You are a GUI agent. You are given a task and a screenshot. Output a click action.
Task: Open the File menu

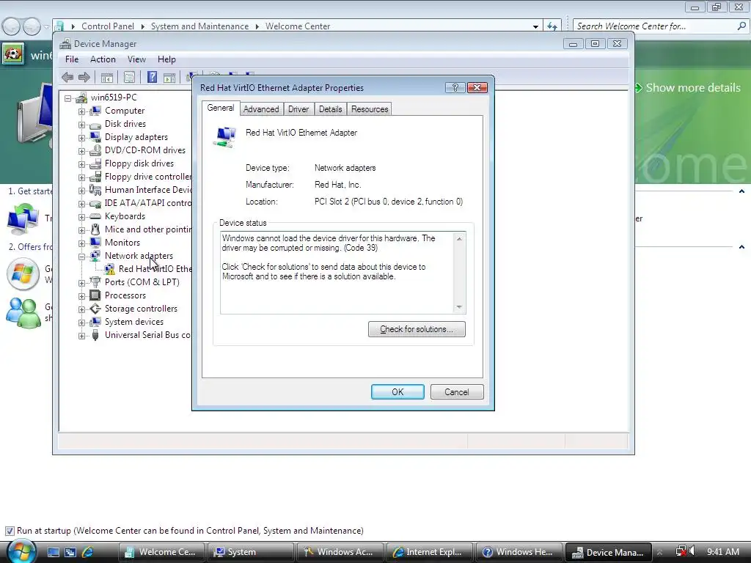pyautogui.click(x=72, y=59)
